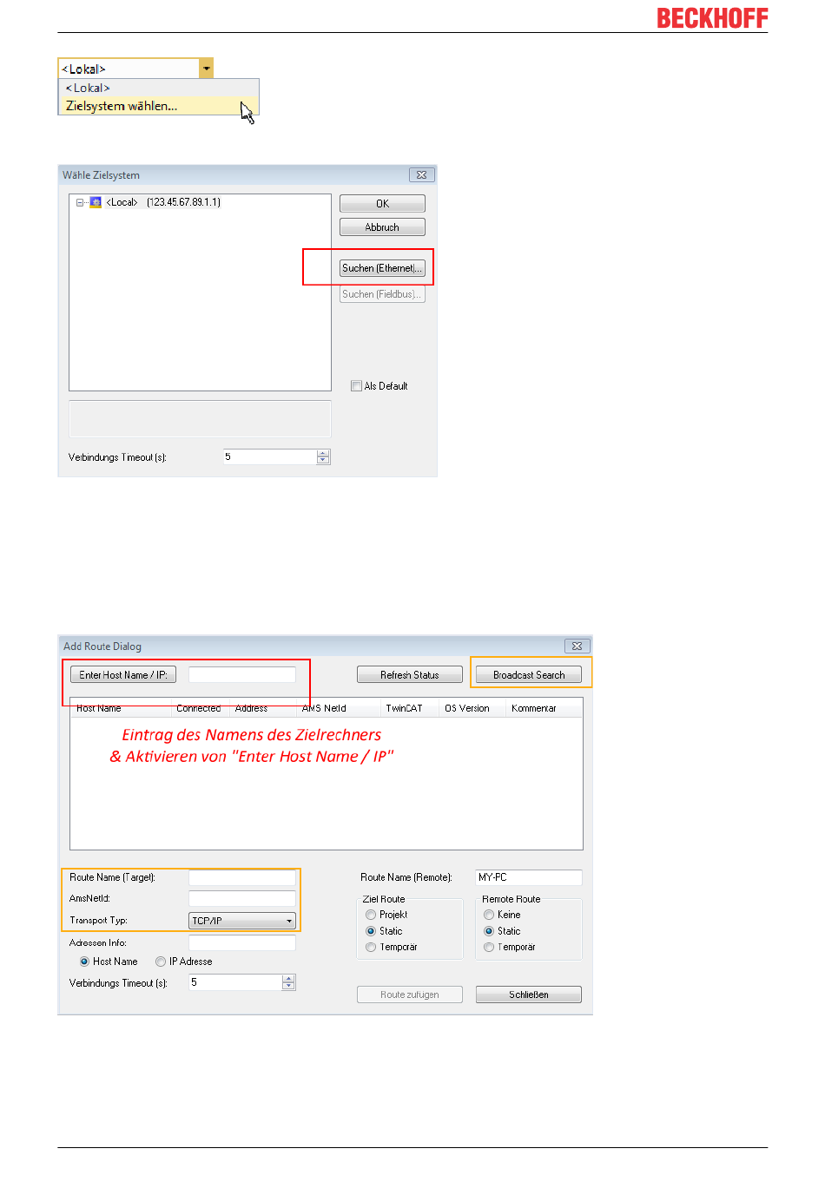The height and width of the screenshot is (1188, 825).
Task: Select the Host Name radio button
Action: pos(84,962)
